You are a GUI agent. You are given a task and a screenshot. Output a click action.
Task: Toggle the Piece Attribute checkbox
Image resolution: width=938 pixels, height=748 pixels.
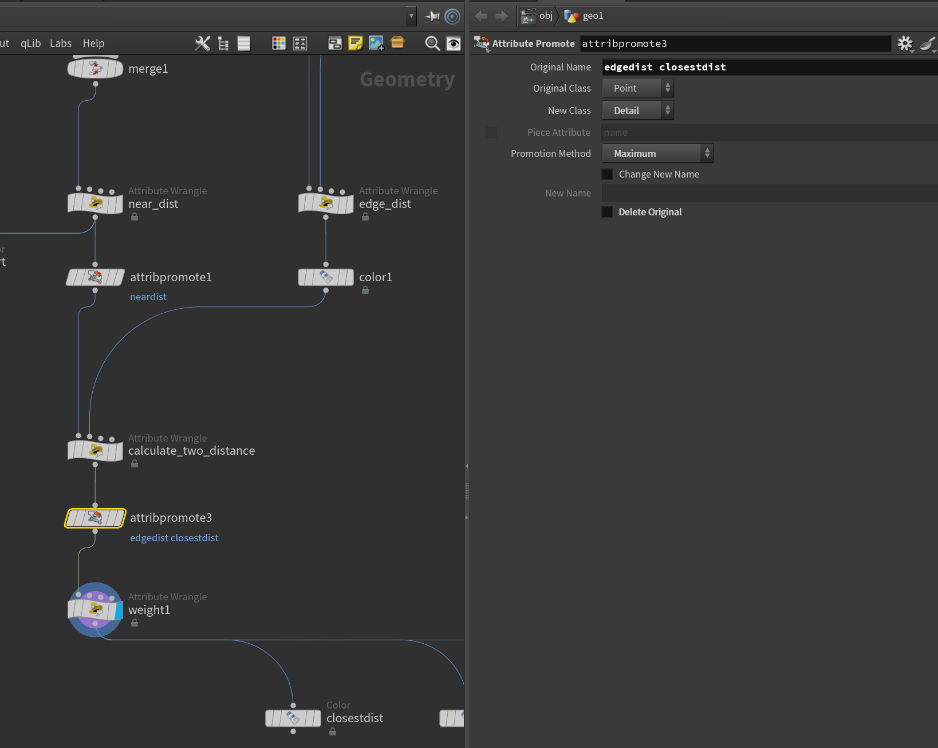pyautogui.click(x=491, y=132)
